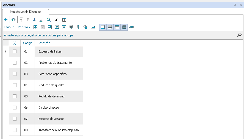Check the box for Excesso de atrasos
Screen dimensions: 244x139
tap(15, 119)
